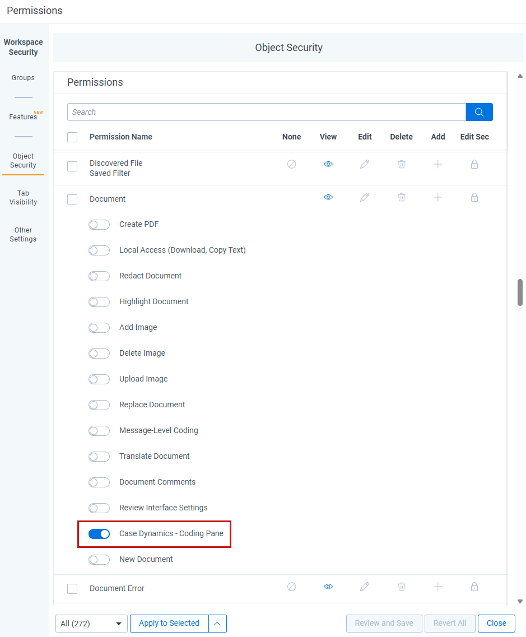Click View eye icon in Document row
The image size is (526, 637).
[x=328, y=197]
